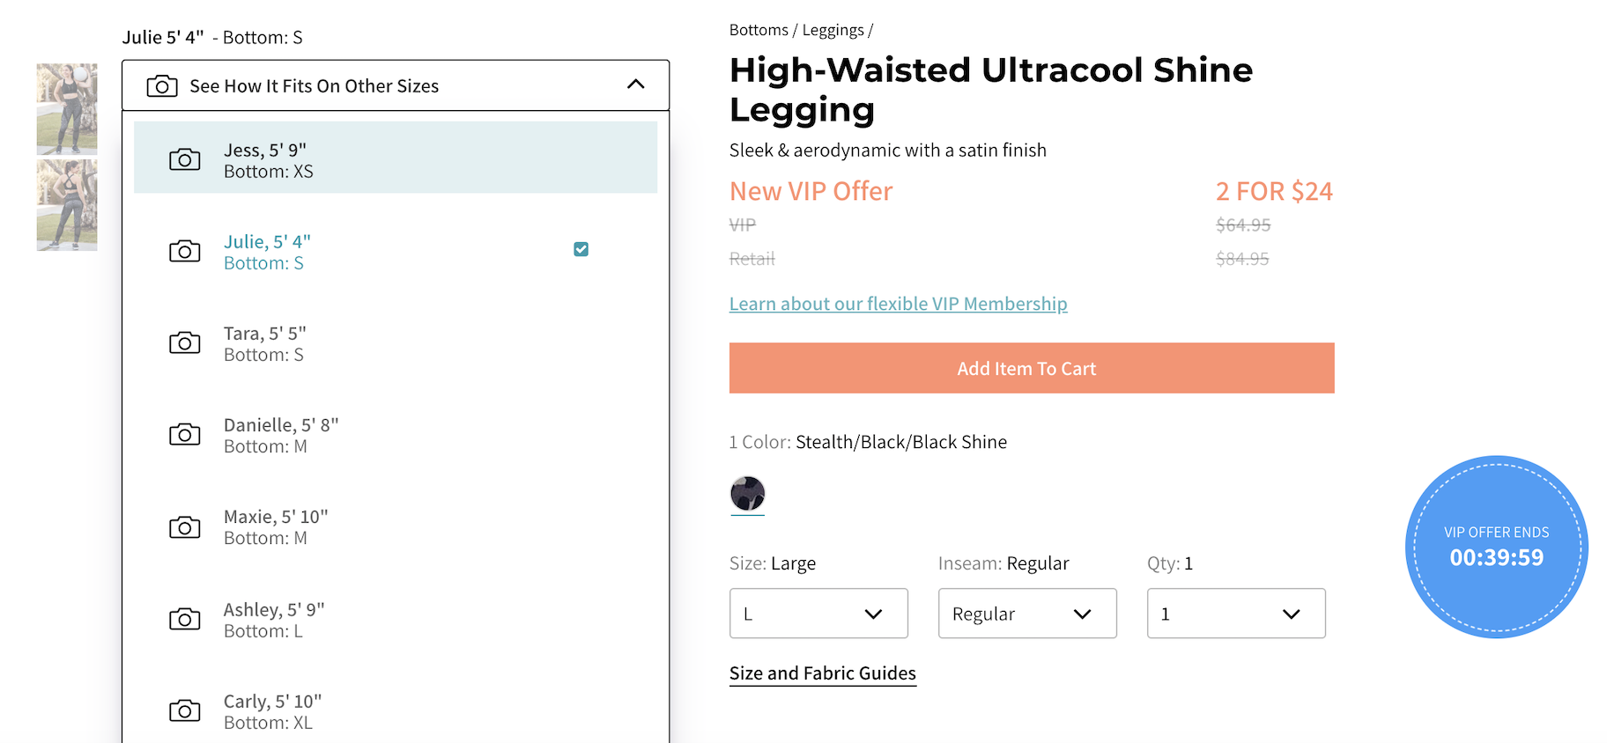Click camera icon in See How It Fits header
The image size is (1607, 743).
pyautogui.click(x=162, y=85)
